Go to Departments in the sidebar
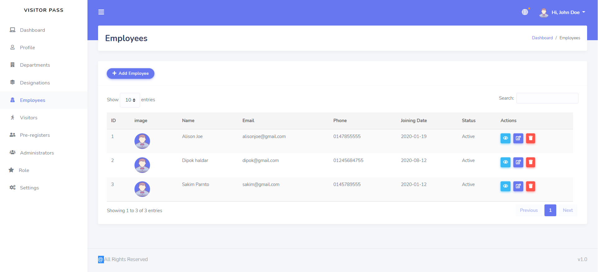The height and width of the screenshot is (272, 598). pos(35,65)
